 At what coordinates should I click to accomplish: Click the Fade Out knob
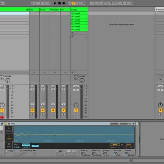pos(93,154)
